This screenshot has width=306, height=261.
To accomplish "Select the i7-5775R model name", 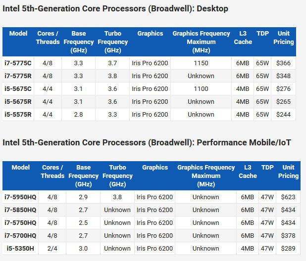I will pos(18,76).
